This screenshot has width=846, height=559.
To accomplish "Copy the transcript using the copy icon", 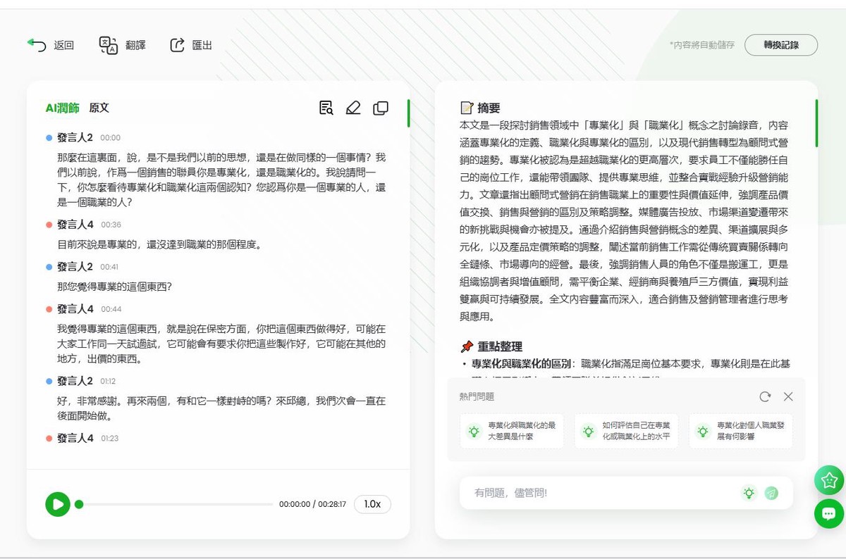I will tap(381, 108).
